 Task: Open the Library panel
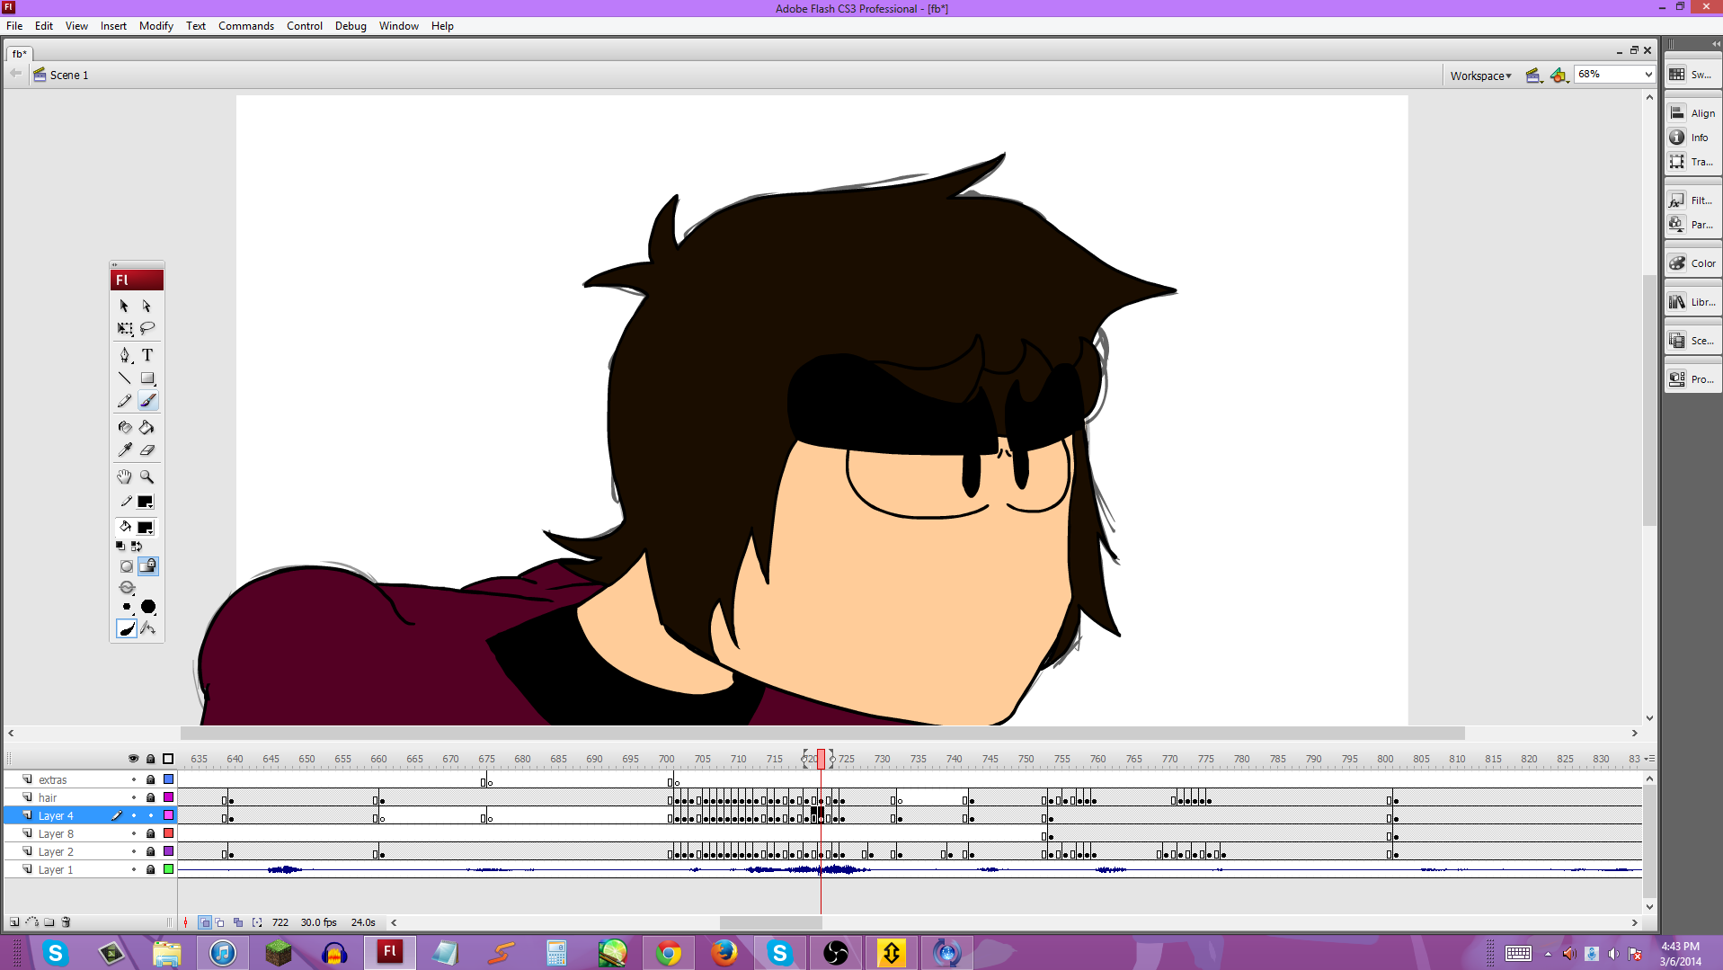coord(1692,302)
